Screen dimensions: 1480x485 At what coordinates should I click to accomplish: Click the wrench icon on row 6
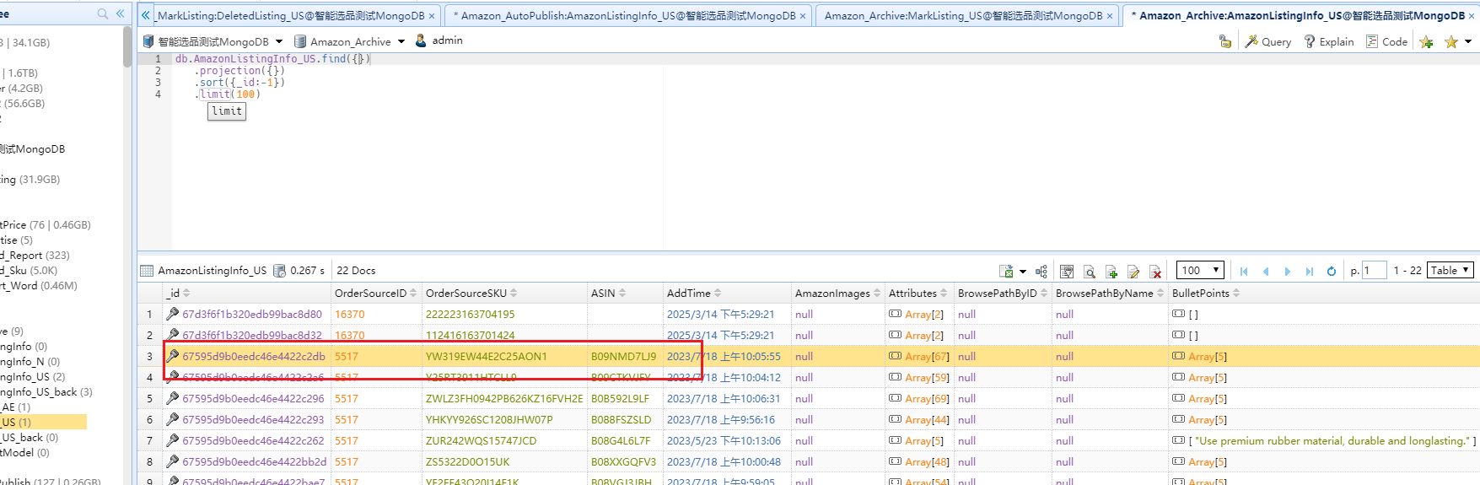172,419
